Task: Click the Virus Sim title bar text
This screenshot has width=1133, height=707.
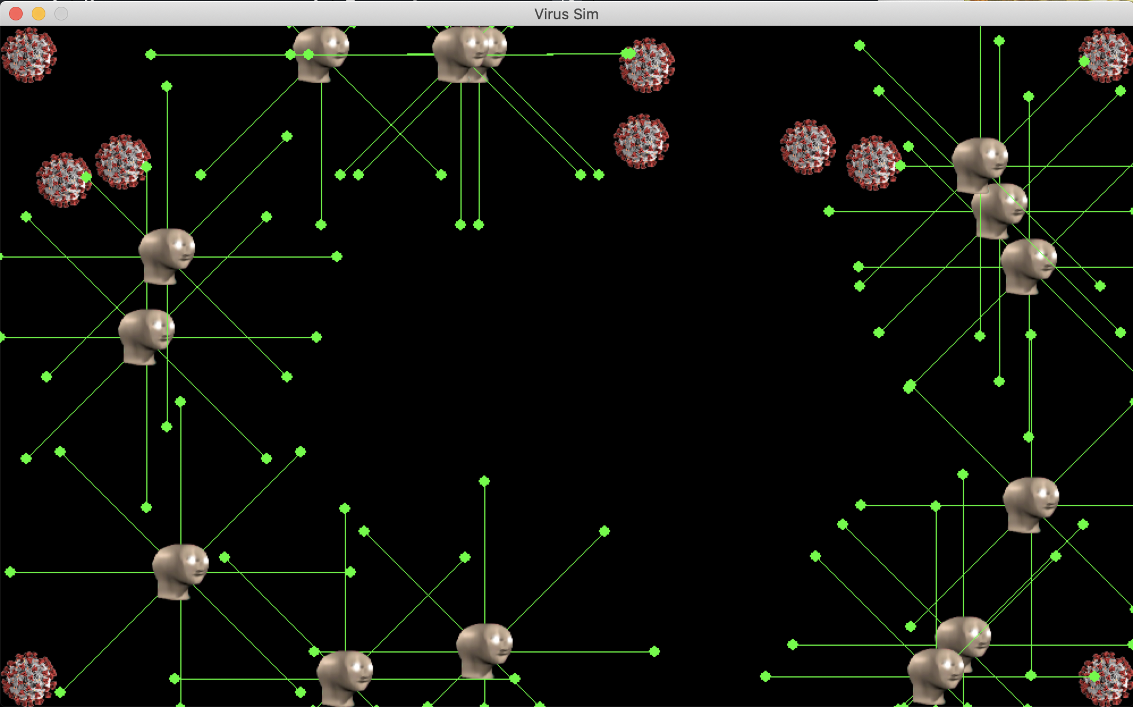Action: tap(566, 14)
